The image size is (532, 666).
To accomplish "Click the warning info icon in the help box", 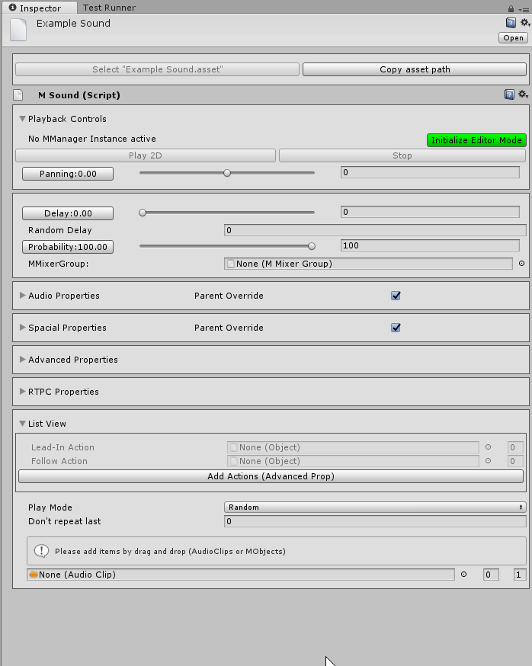I will click(x=41, y=551).
